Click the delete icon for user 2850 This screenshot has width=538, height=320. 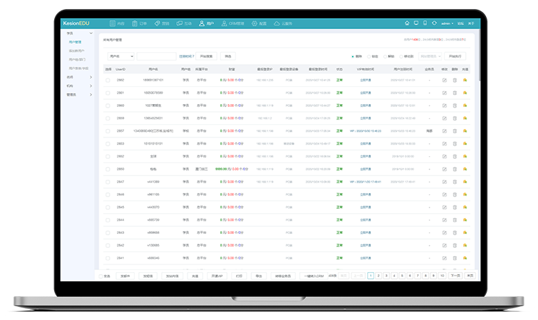point(455,169)
